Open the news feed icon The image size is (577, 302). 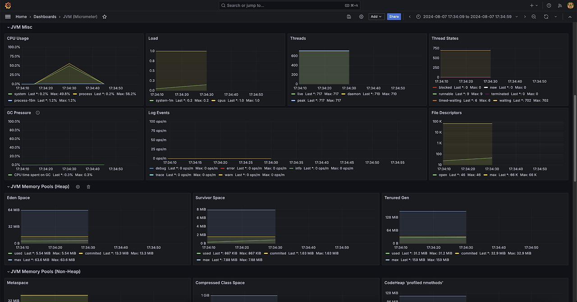pos(560,5)
